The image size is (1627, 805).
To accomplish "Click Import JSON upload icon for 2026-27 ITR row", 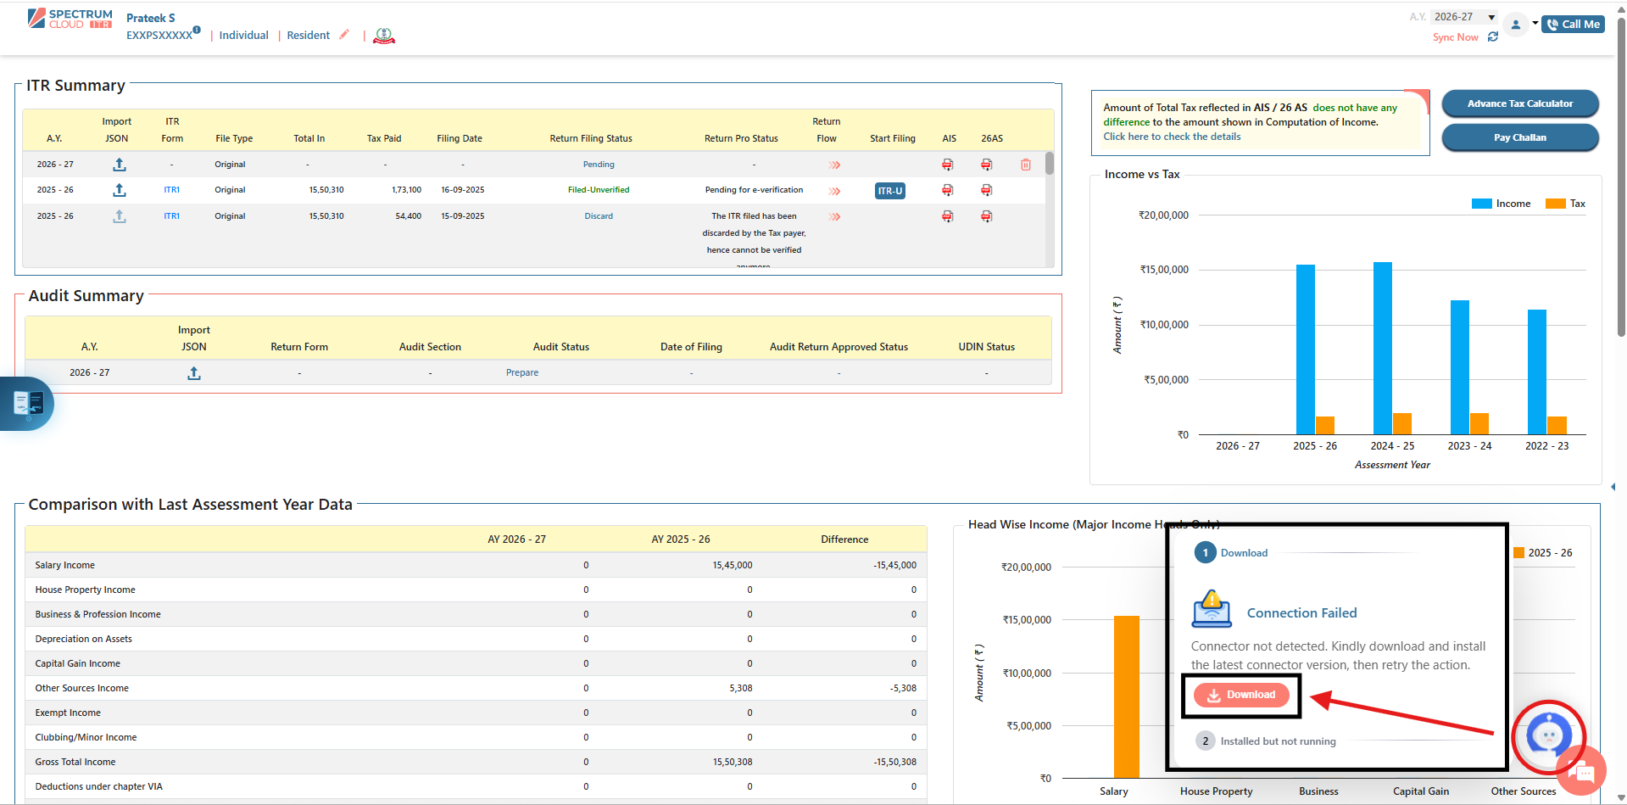I will pyautogui.click(x=120, y=165).
